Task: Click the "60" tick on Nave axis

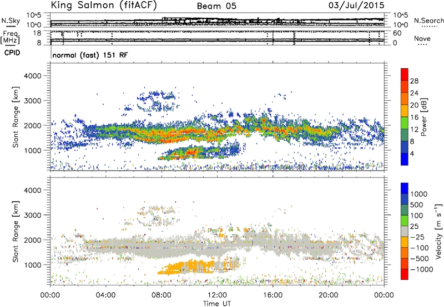Action: [x=397, y=33]
